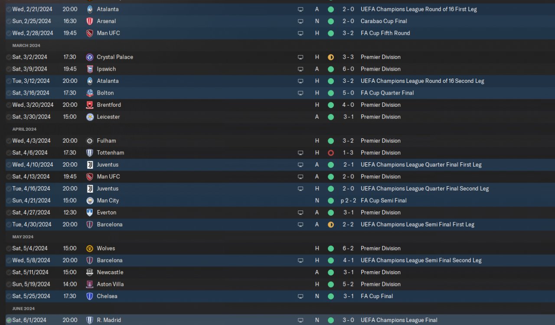Toggle the check icon beside the Ipswich fixture

[x=9, y=69]
